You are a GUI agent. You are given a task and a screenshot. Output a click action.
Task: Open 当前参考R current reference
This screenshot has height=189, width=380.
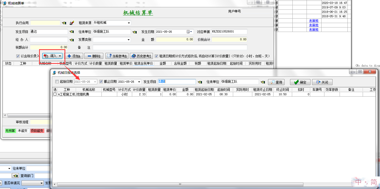[117, 56]
